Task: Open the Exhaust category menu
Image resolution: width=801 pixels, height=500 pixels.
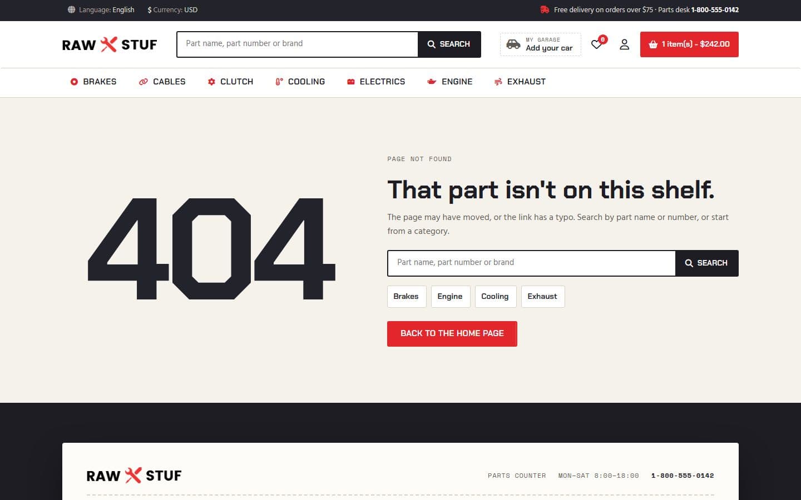Action: point(520,82)
